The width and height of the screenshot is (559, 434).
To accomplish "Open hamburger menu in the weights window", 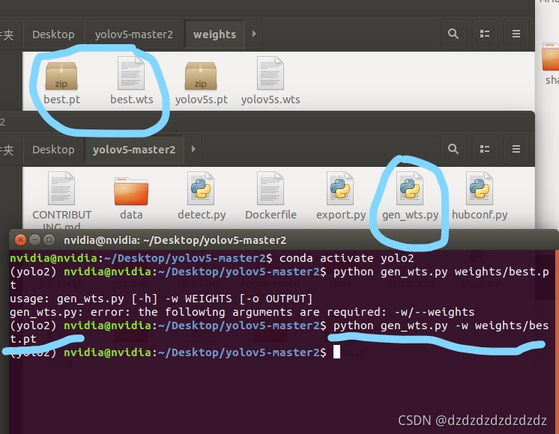I will [x=516, y=34].
